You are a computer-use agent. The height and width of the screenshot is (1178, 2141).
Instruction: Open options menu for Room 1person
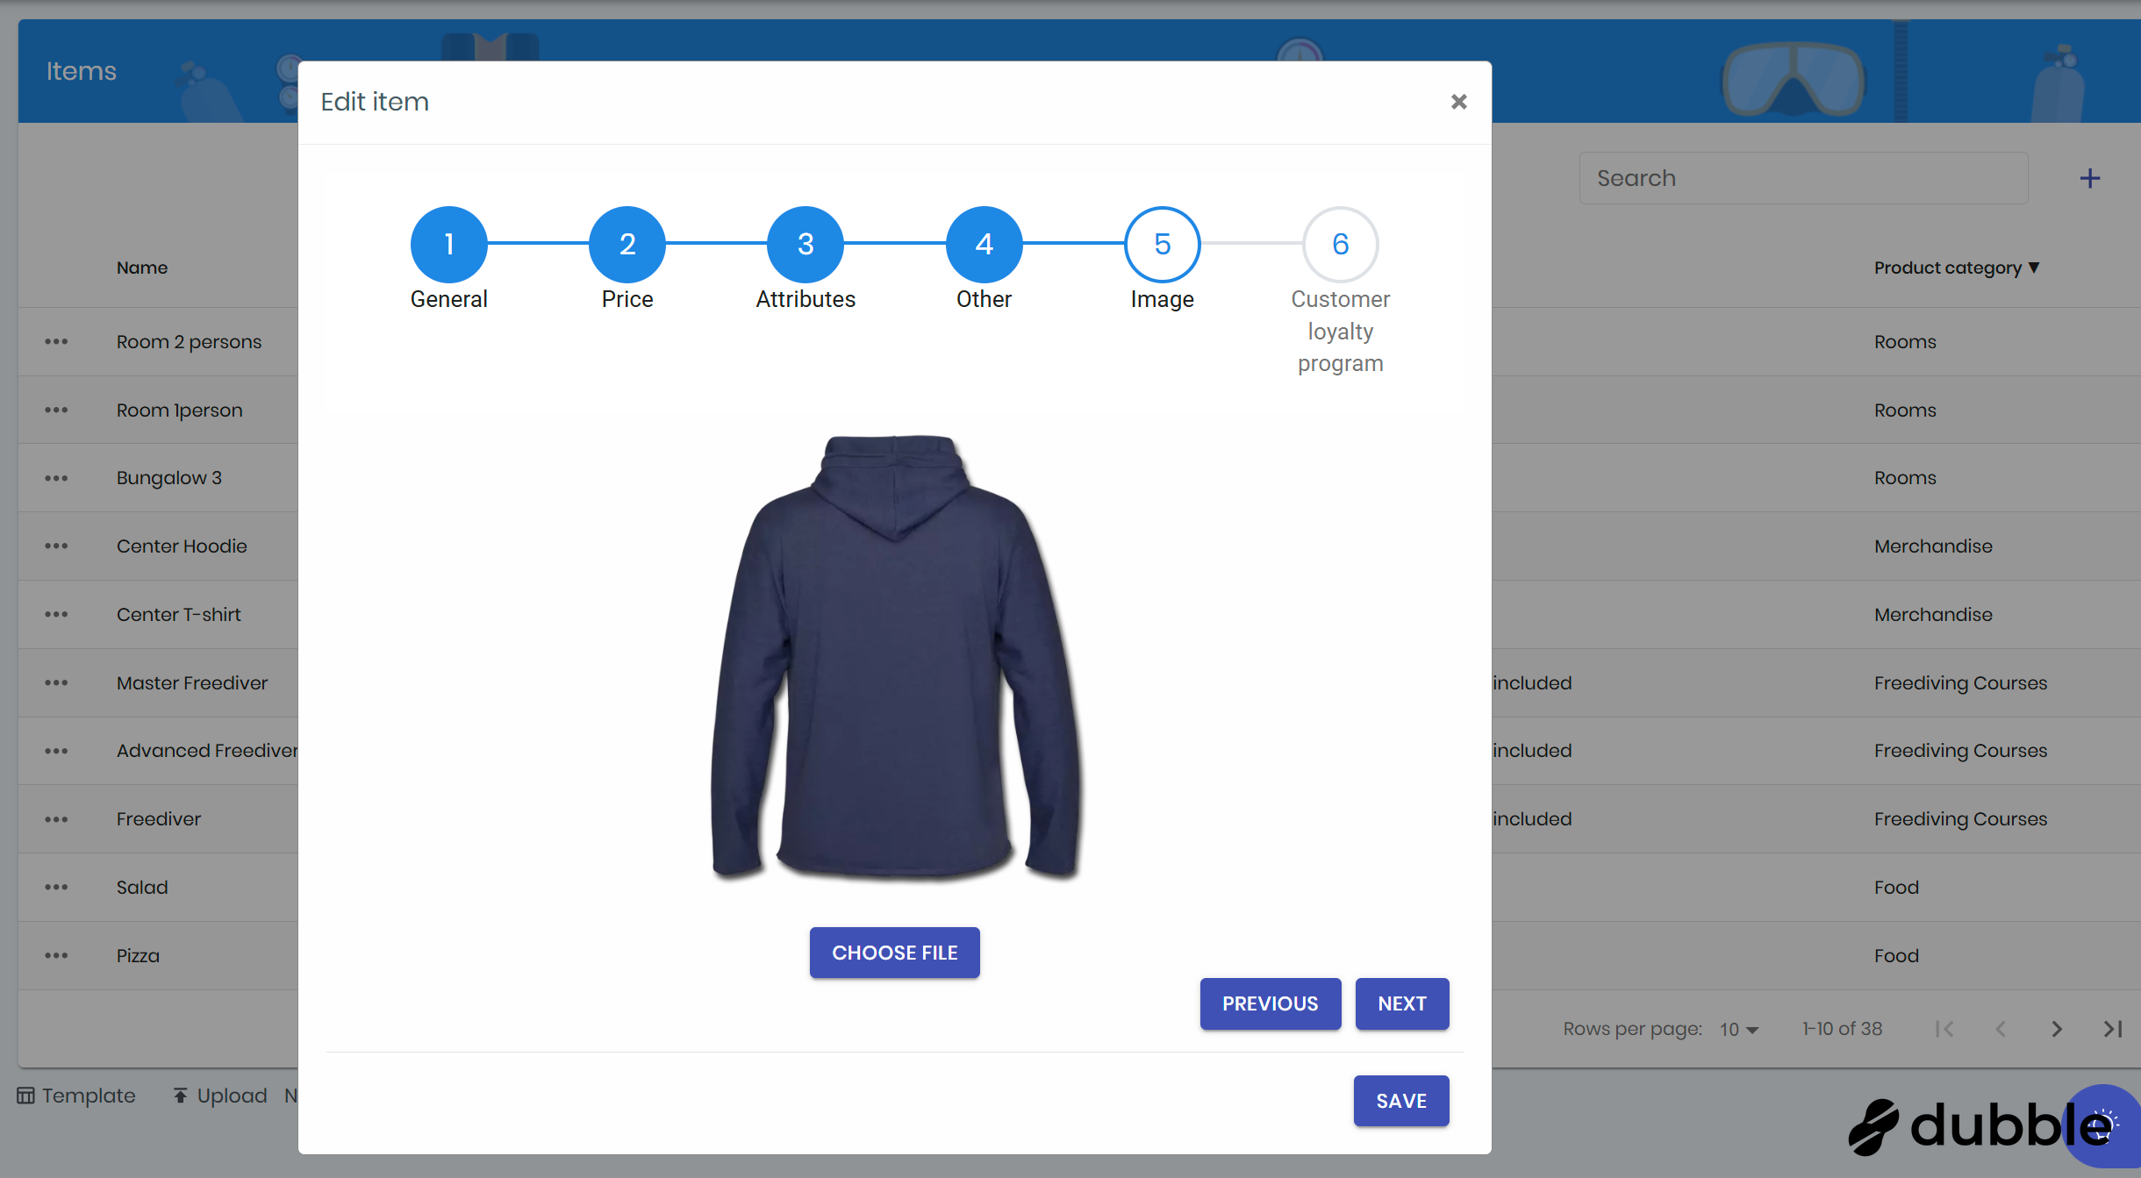[x=56, y=410]
